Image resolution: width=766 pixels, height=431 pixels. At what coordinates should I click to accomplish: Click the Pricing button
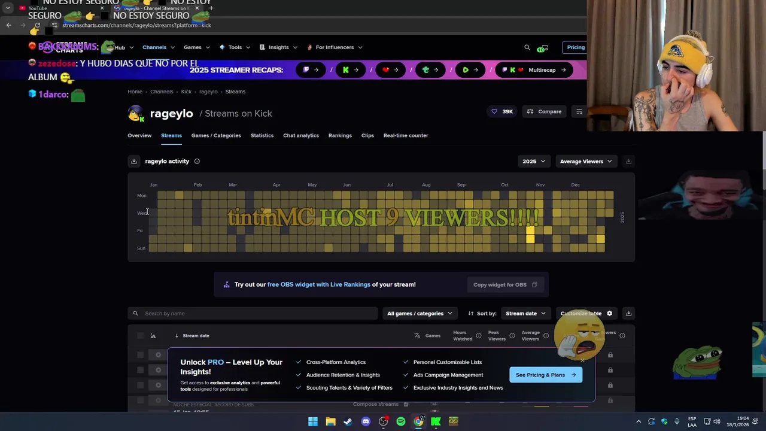tap(576, 47)
